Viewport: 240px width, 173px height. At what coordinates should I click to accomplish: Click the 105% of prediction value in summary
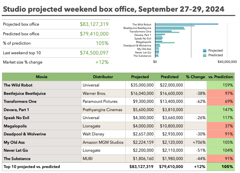[x=102, y=43]
